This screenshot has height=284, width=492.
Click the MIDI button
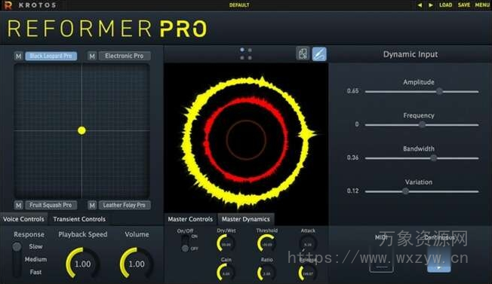pos(381,259)
